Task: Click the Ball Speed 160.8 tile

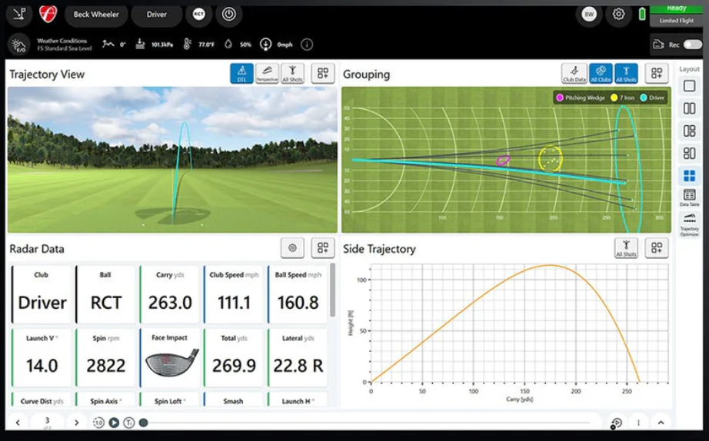Action: point(298,294)
